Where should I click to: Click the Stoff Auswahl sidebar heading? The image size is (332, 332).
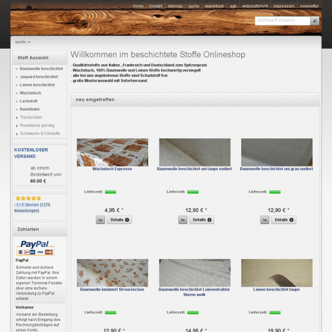pos(33,58)
